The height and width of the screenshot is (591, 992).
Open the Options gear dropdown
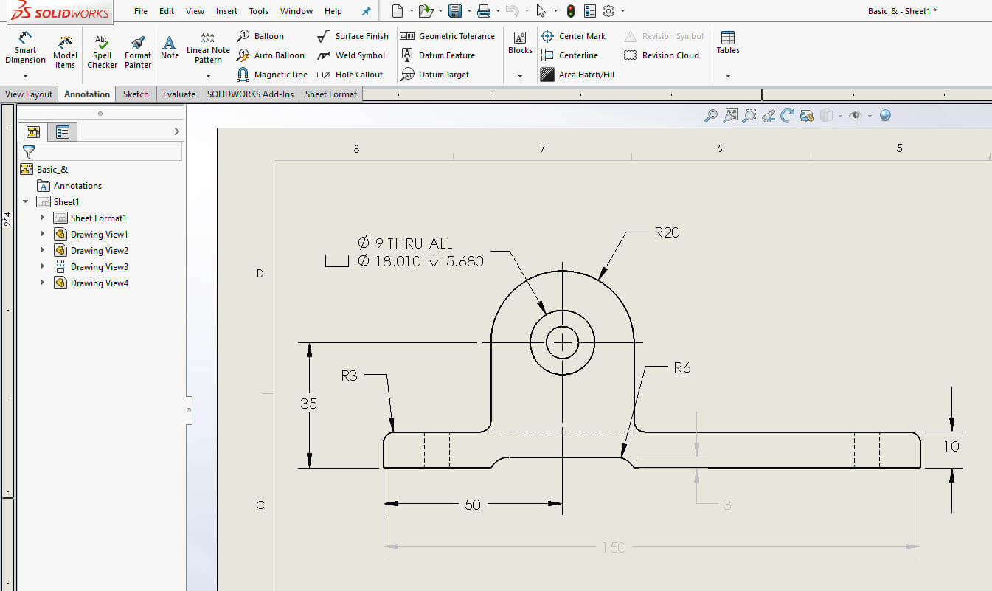[x=622, y=10]
